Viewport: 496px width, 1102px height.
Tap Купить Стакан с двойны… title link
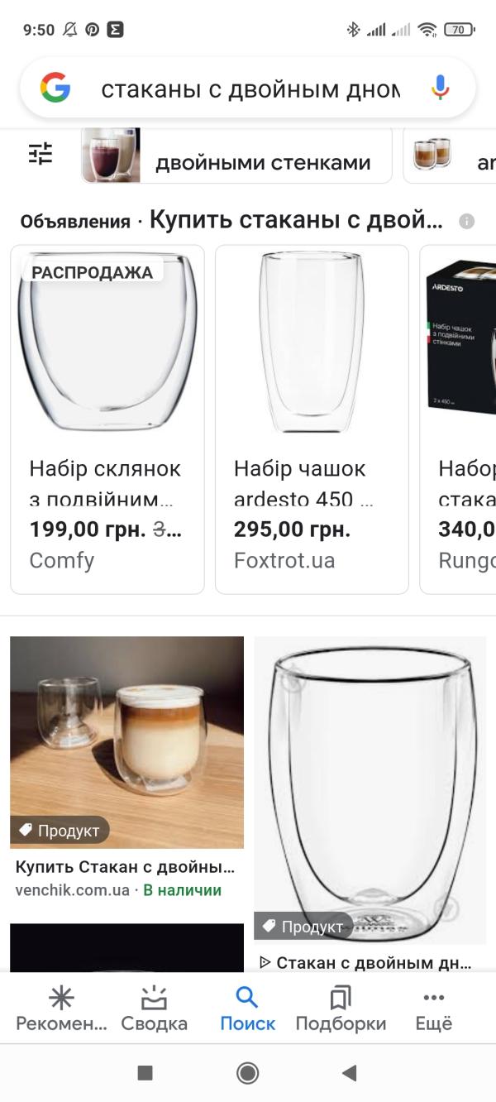(126, 868)
